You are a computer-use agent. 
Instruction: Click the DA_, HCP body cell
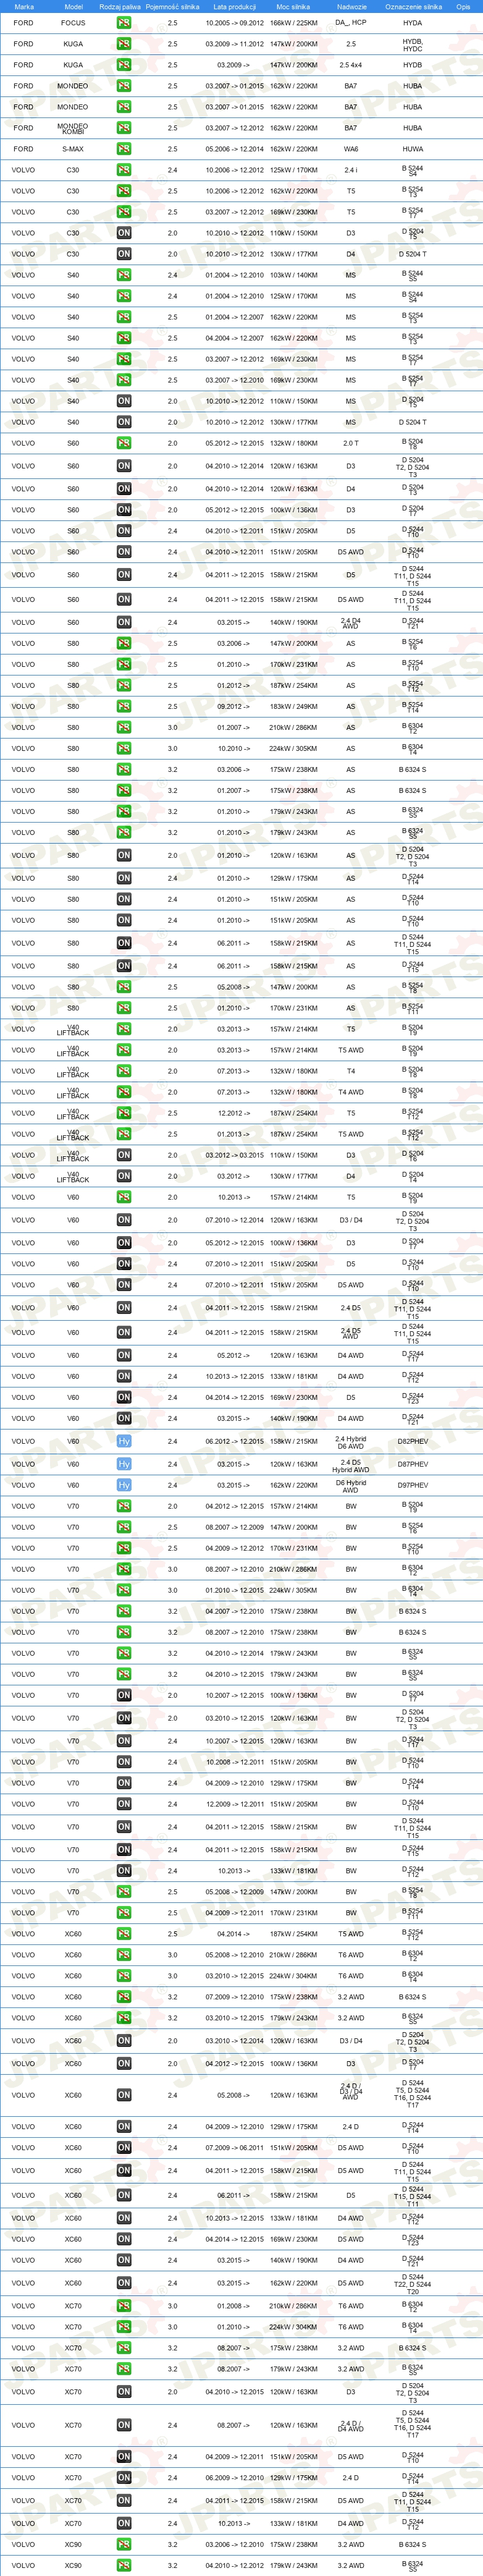pyautogui.click(x=351, y=23)
